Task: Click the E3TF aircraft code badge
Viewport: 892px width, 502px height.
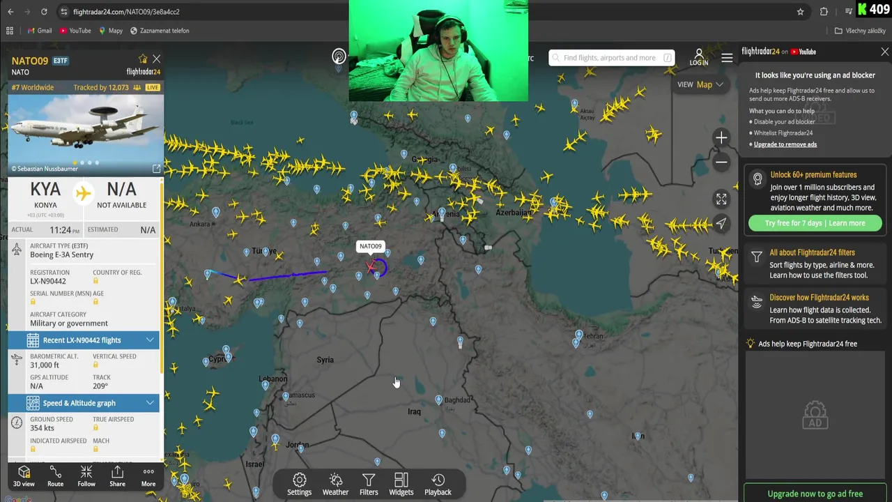Action: click(61, 61)
